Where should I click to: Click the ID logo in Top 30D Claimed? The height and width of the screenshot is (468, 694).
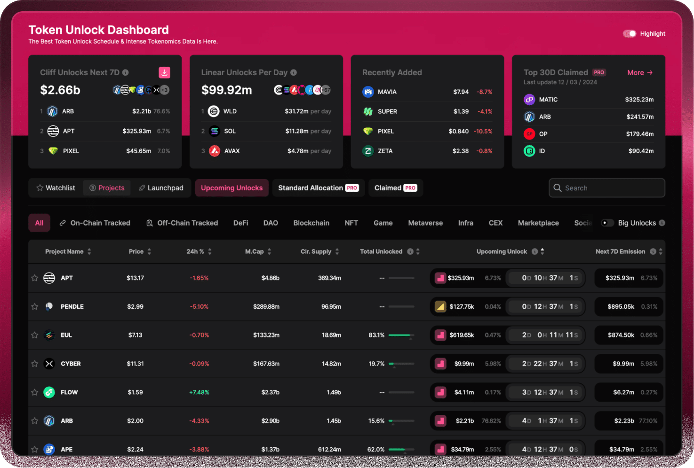point(529,151)
